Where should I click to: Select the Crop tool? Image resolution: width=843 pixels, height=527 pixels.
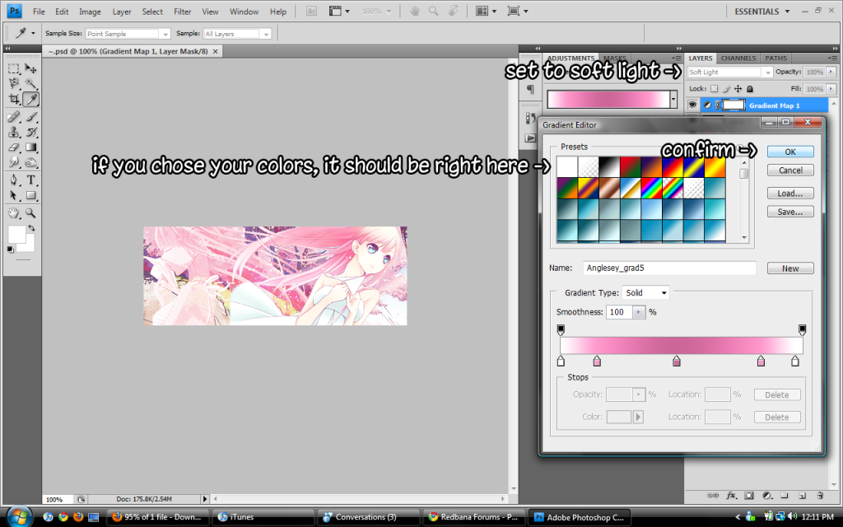[14, 99]
